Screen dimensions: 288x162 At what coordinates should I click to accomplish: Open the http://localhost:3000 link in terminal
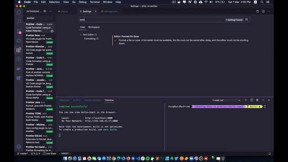pyautogui.click(x=99, y=118)
